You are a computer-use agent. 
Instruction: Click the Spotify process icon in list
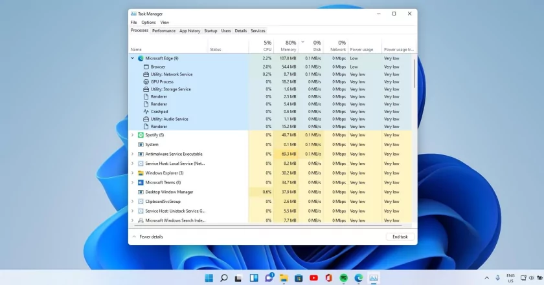tap(141, 135)
